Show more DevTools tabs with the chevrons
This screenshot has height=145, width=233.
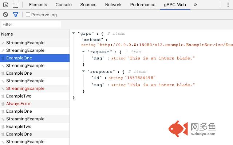coord(195,5)
